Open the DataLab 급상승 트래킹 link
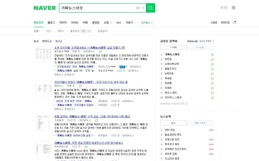Image resolution: width=259 pixels, height=161 pixels. coord(200,41)
